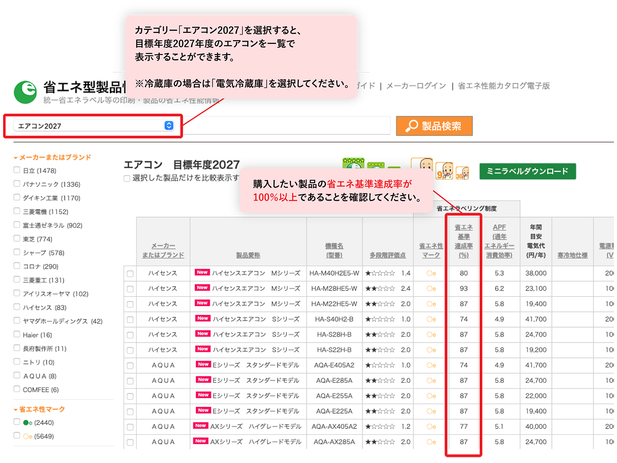Check the コロナ (290) brand filter
Image resolution: width=617 pixels, height=463 pixels.
pos(17,266)
